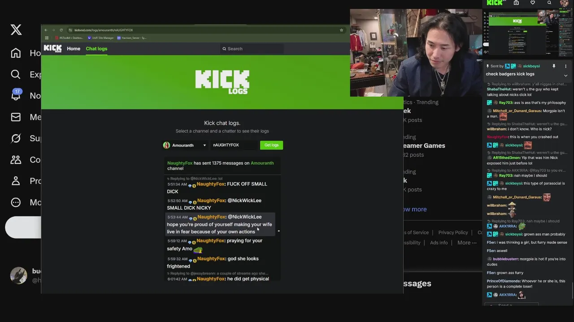Viewport: 574px width, 322px height.
Task: Open the X Explore magnifier icon
Action: [16, 74]
